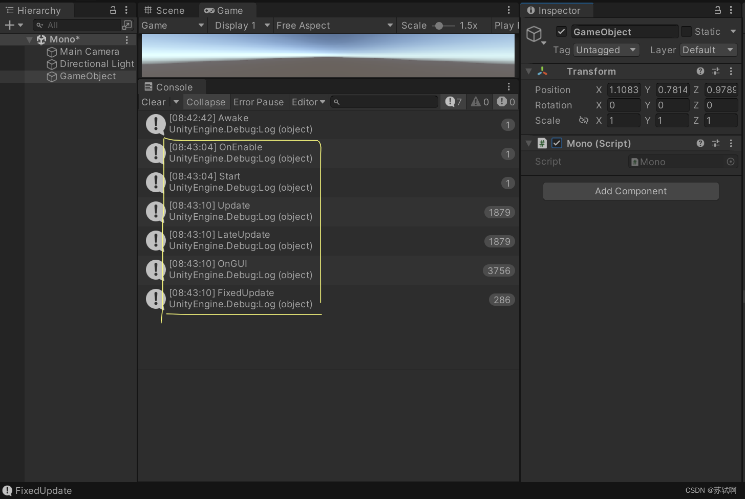Click the Clear button in the Console

[x=153, y=102]
